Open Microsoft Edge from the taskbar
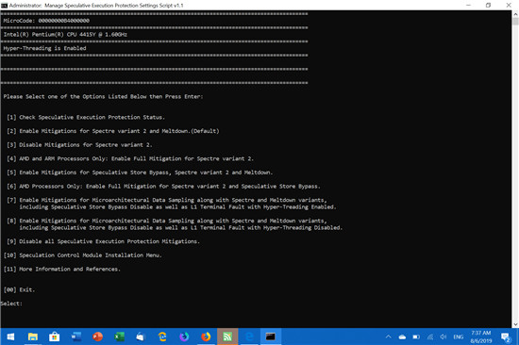 pyautogui.click(x=249, y=337)
